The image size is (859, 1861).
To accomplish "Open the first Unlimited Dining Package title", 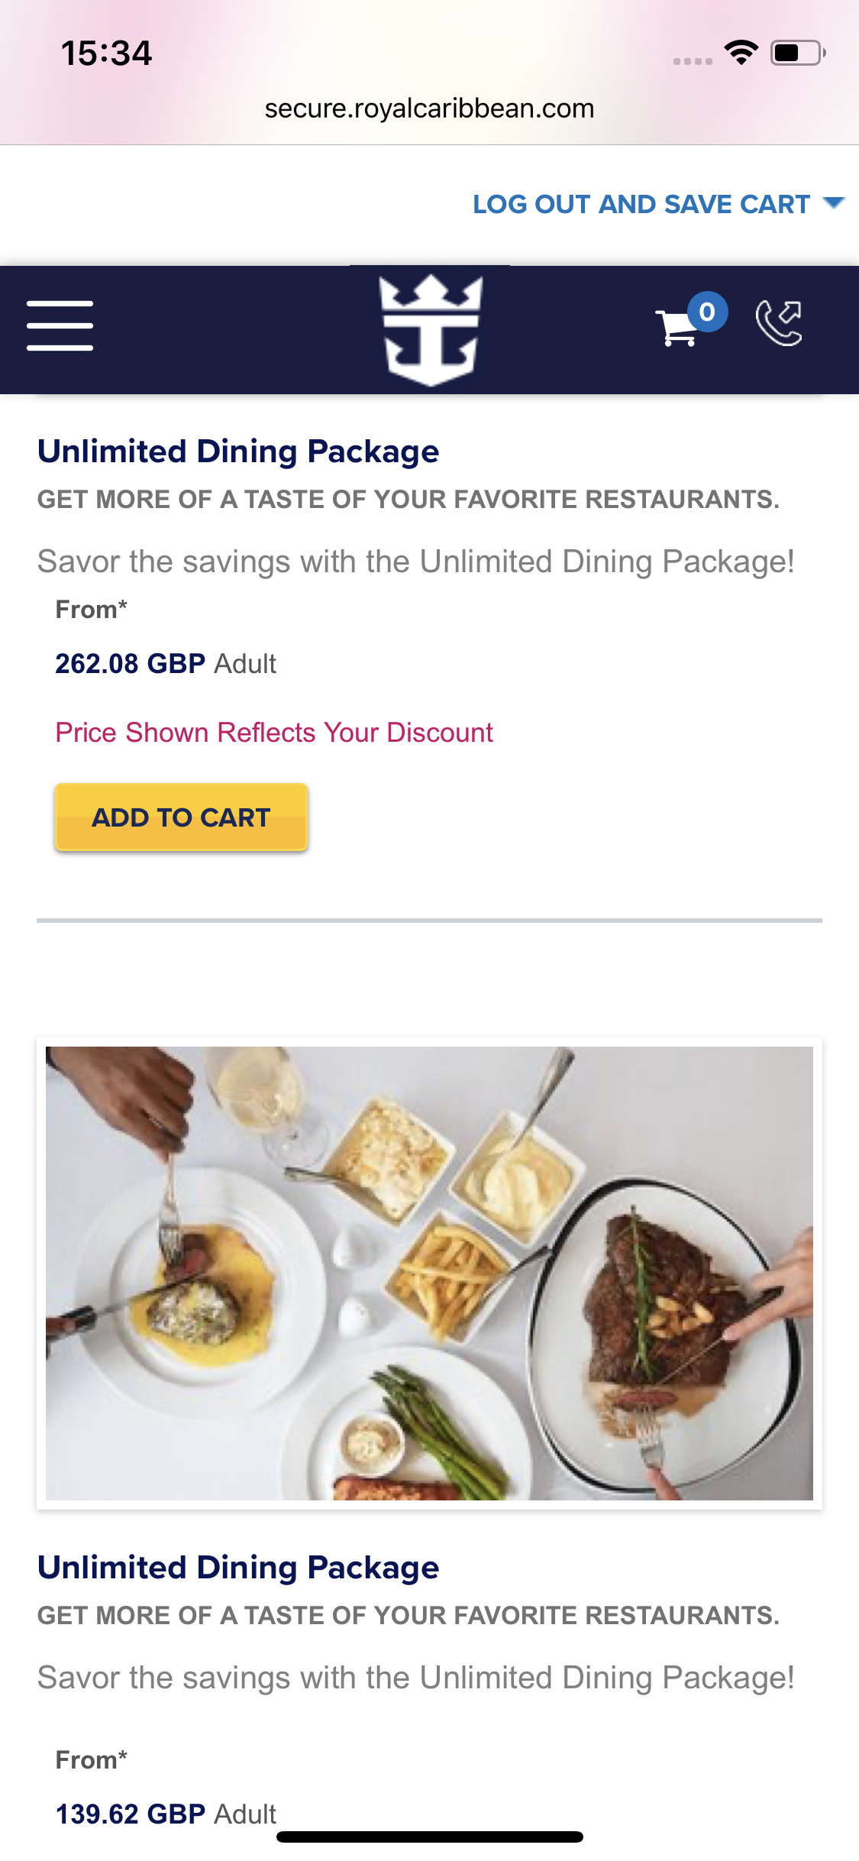I will [x=238, y=451].
